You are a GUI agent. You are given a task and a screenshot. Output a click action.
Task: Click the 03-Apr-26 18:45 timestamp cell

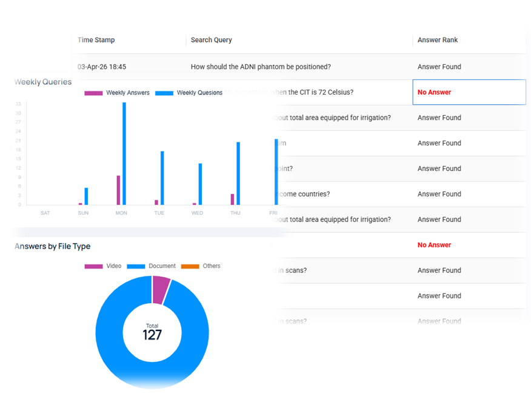(102, 67)
